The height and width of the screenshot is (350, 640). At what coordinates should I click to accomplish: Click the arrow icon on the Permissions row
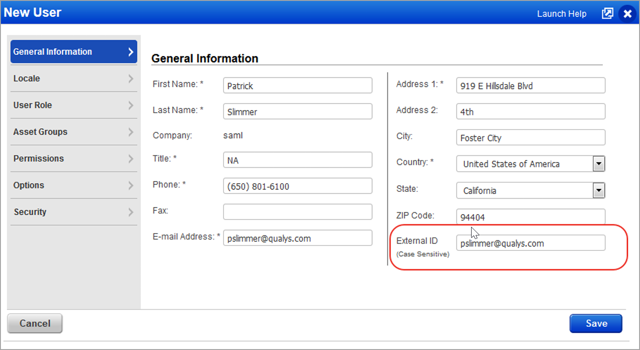[131, 158]
